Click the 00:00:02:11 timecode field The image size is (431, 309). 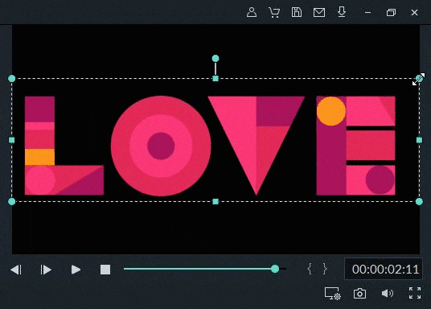pos(384,270)
